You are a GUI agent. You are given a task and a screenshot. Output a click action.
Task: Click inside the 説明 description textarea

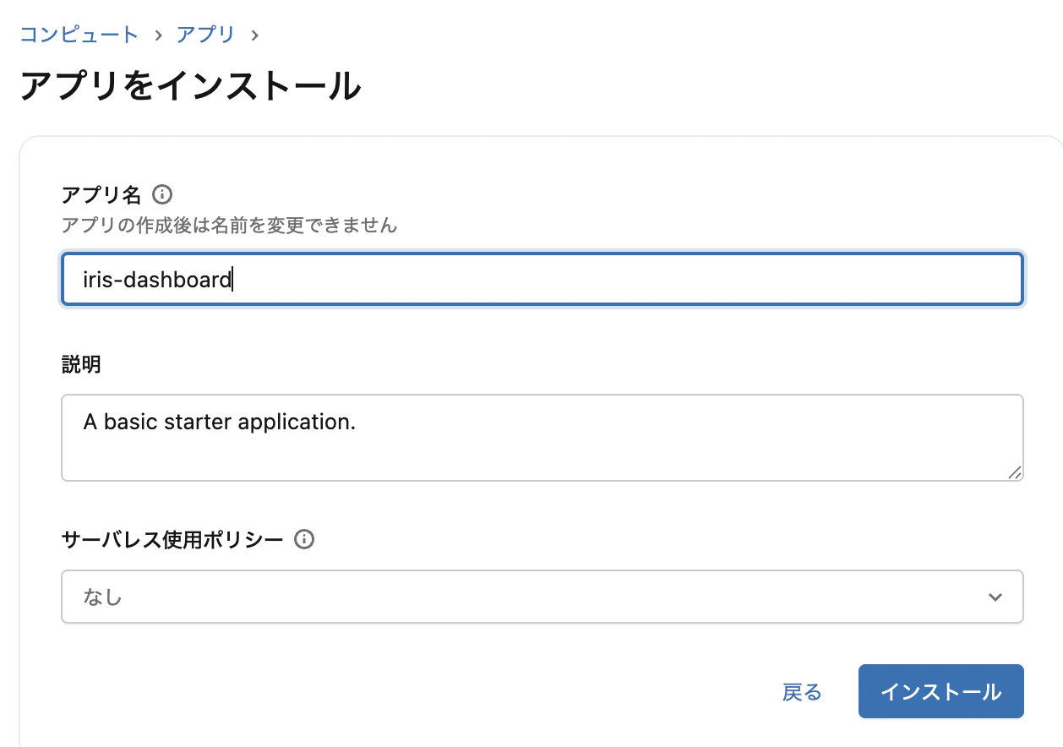tap(541, 437)
